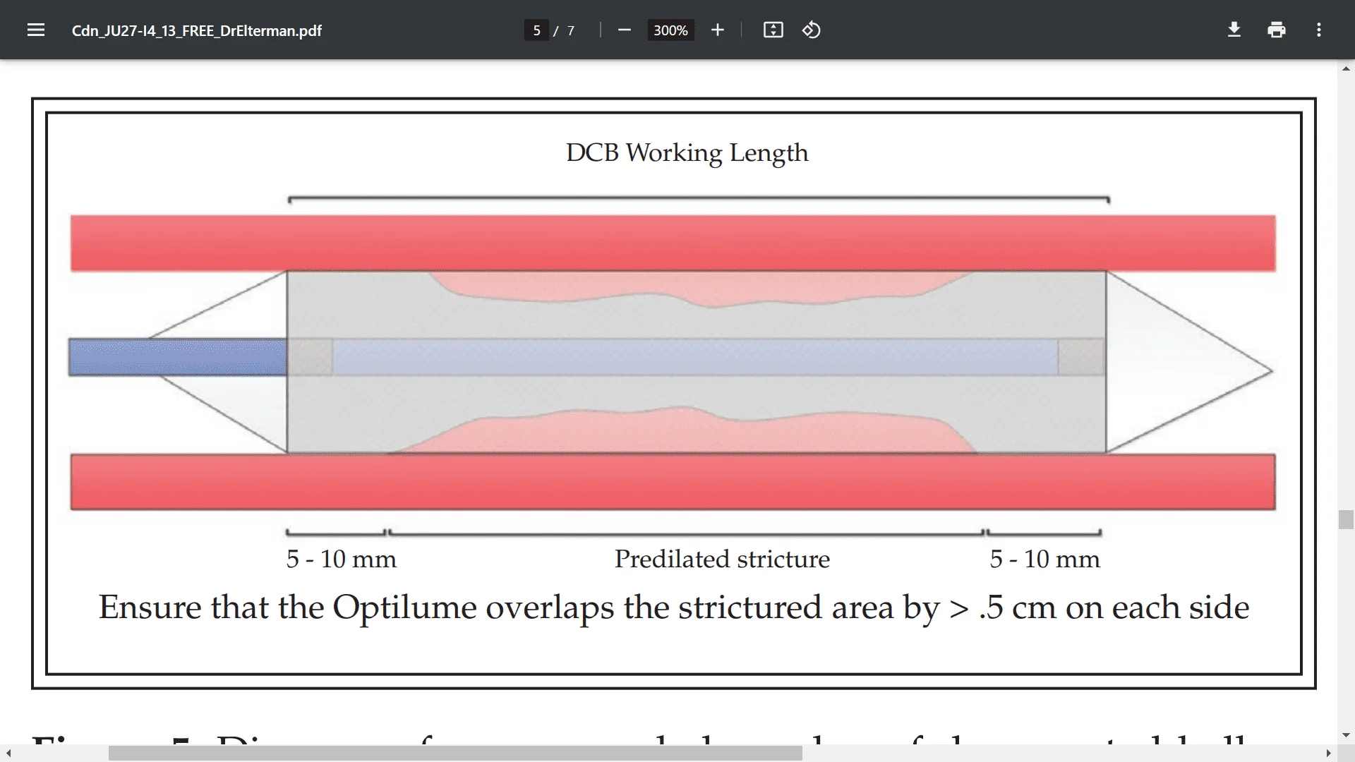The height and width of the screenshot is (762, 1355).
Task: Edit the current page number field
Action: 536,30
